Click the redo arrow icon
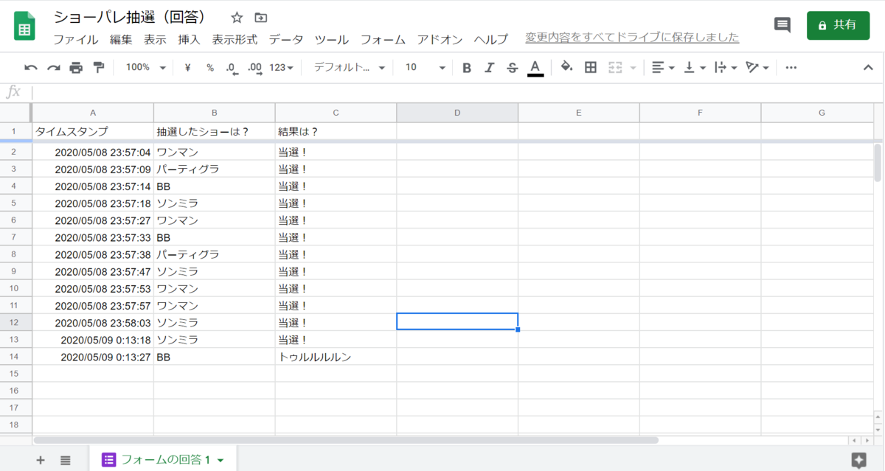 (x=53, y=68)
